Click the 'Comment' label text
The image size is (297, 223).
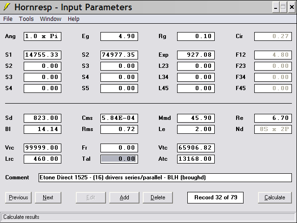(x=17, y=177)
